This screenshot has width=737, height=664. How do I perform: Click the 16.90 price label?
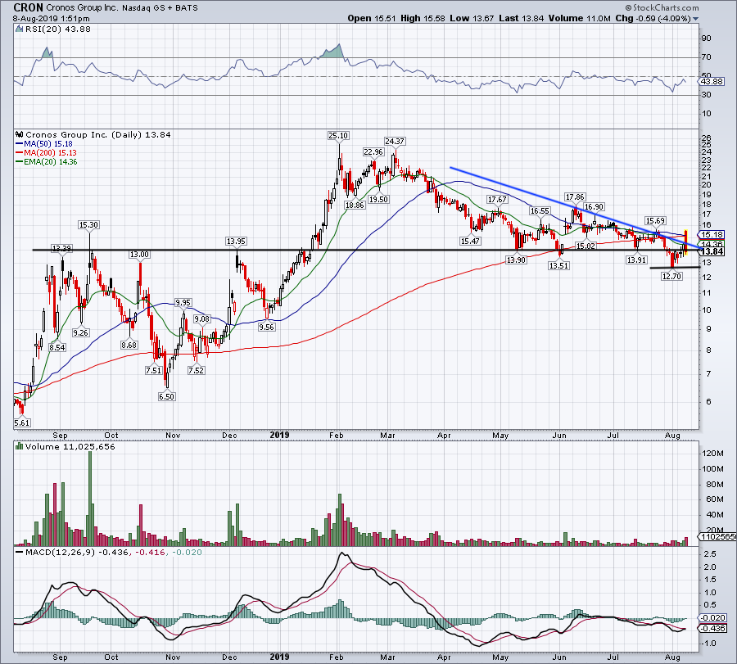tap(594, 207)
